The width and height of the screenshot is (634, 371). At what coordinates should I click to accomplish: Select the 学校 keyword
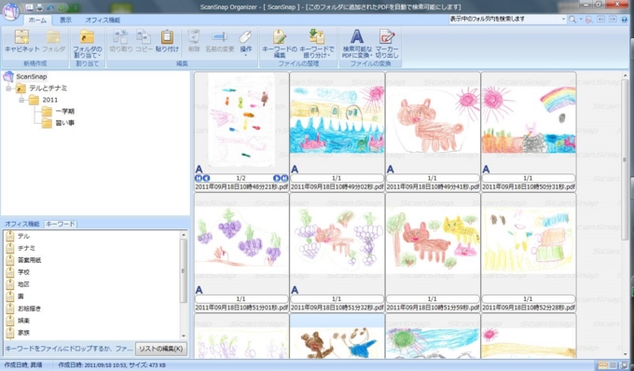tap(23, 272)
